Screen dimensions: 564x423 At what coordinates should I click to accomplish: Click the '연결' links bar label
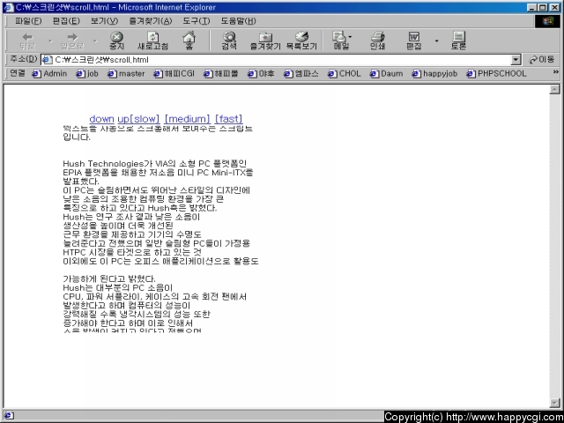pyautogui.click(x=18, y=73)
